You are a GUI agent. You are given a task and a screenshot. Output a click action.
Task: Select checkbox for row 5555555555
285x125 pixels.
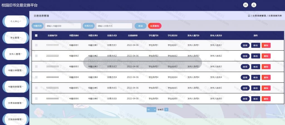[36, 88]
